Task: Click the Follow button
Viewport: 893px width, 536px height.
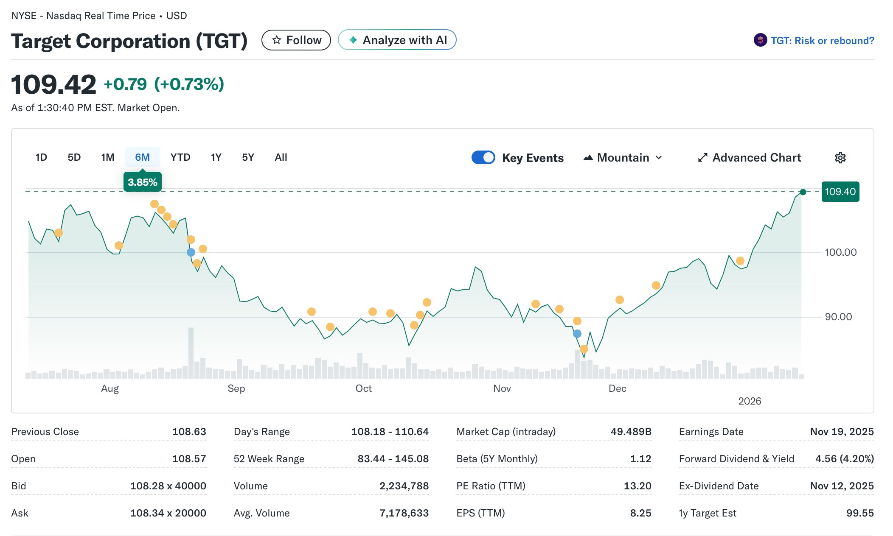Action: [x=296, y=40]
